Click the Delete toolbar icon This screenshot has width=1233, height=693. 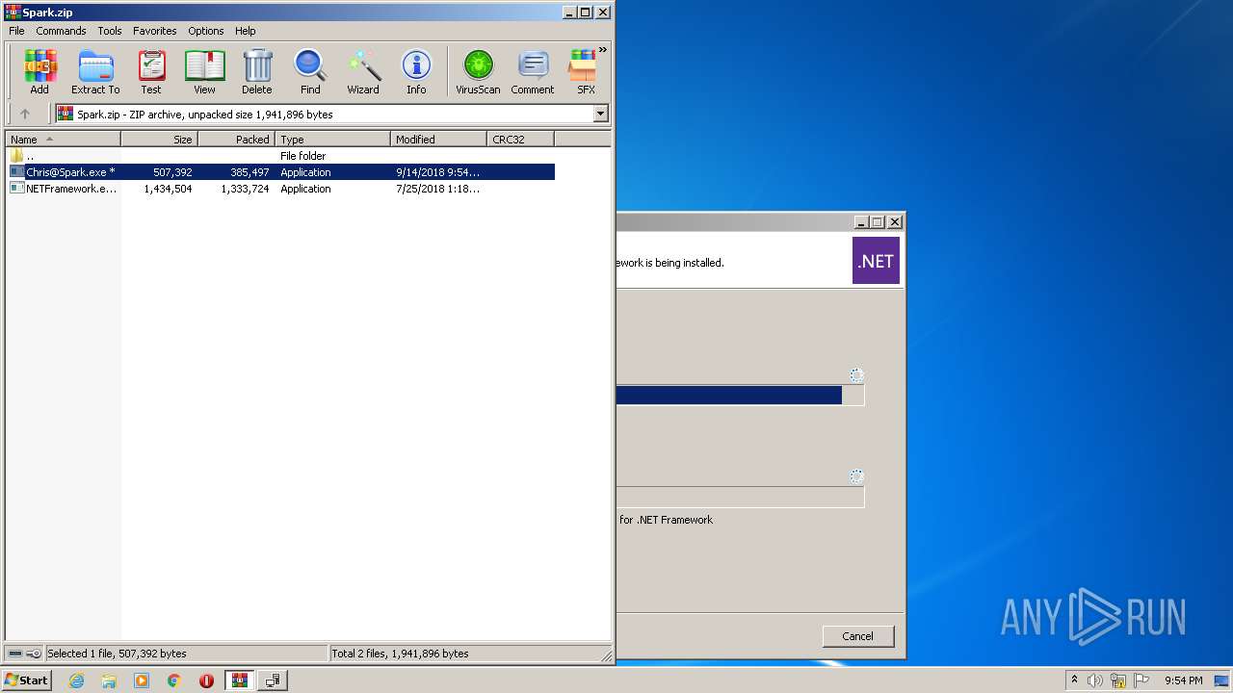click(x=256, y=72)
